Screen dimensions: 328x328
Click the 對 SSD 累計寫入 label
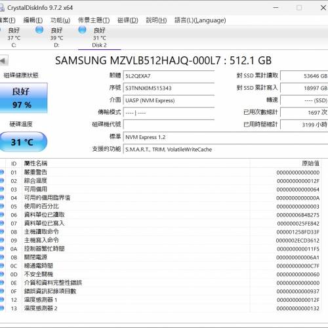tap(257, 88)
